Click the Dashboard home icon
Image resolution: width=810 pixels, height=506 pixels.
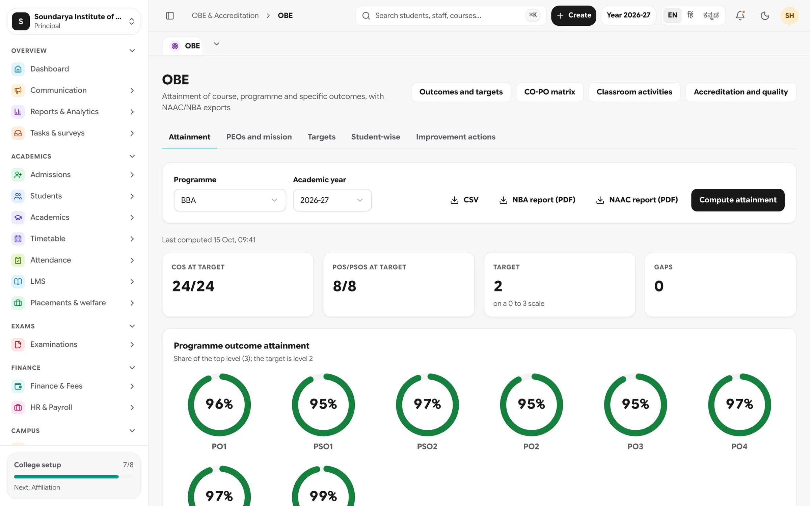coord(18,69)
